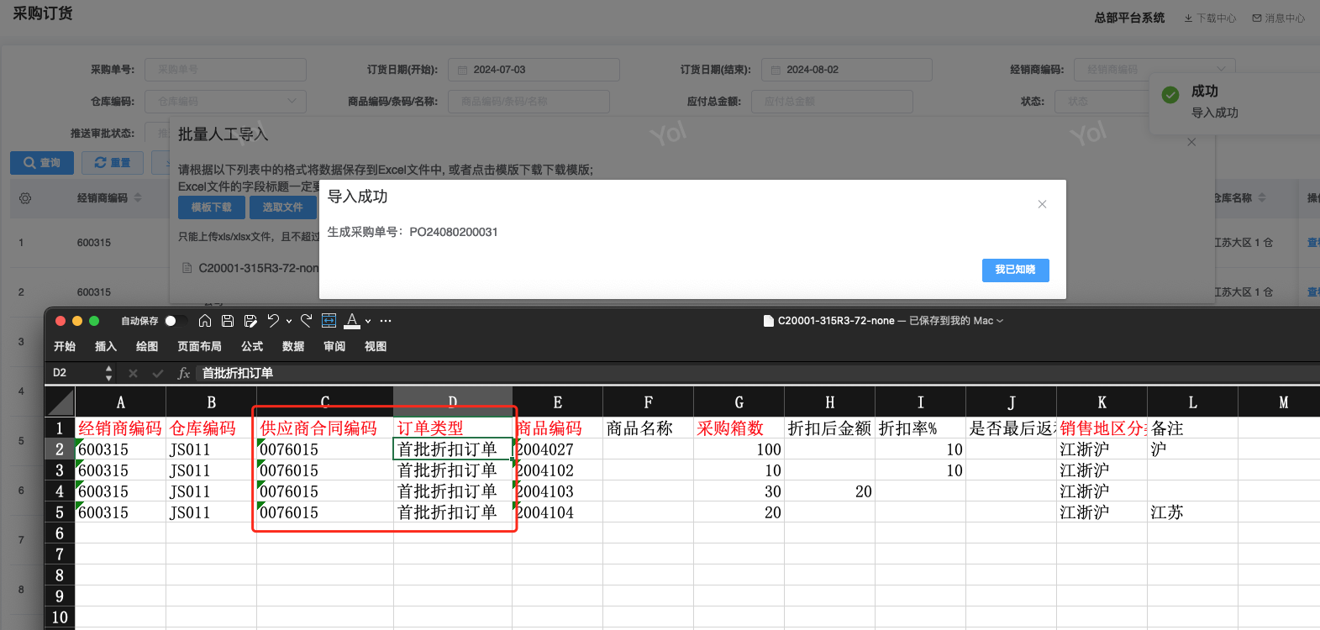Apply the font color A swatch

[352, 321]
